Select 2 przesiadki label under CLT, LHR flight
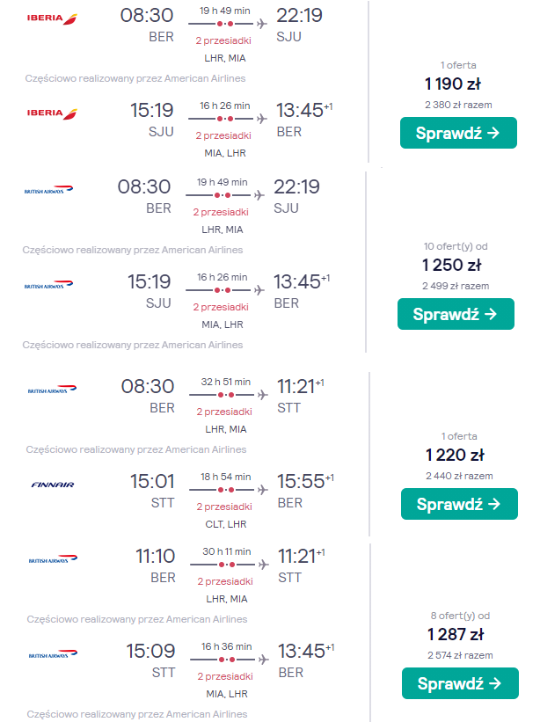 (224, 507)
